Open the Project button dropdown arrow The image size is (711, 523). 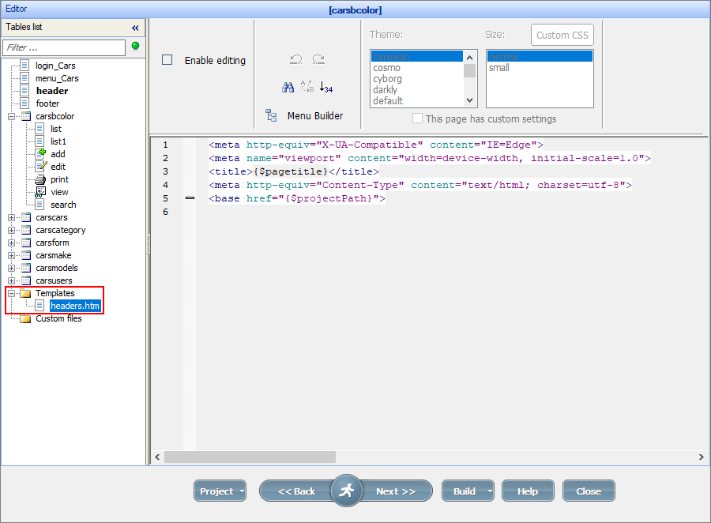tap(241, 491)
